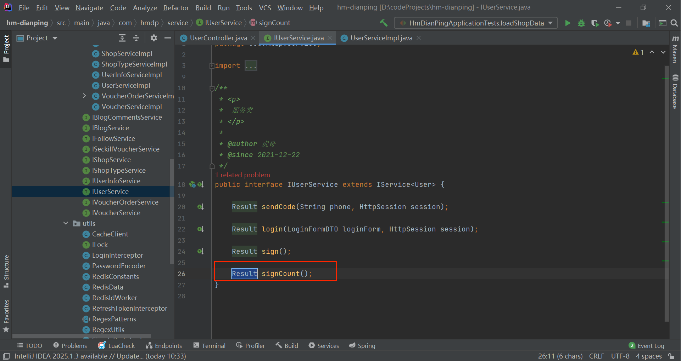Open the 4 spaces indent selector
Viewport: 681px width, 361px height.
[x=649, y=356]
